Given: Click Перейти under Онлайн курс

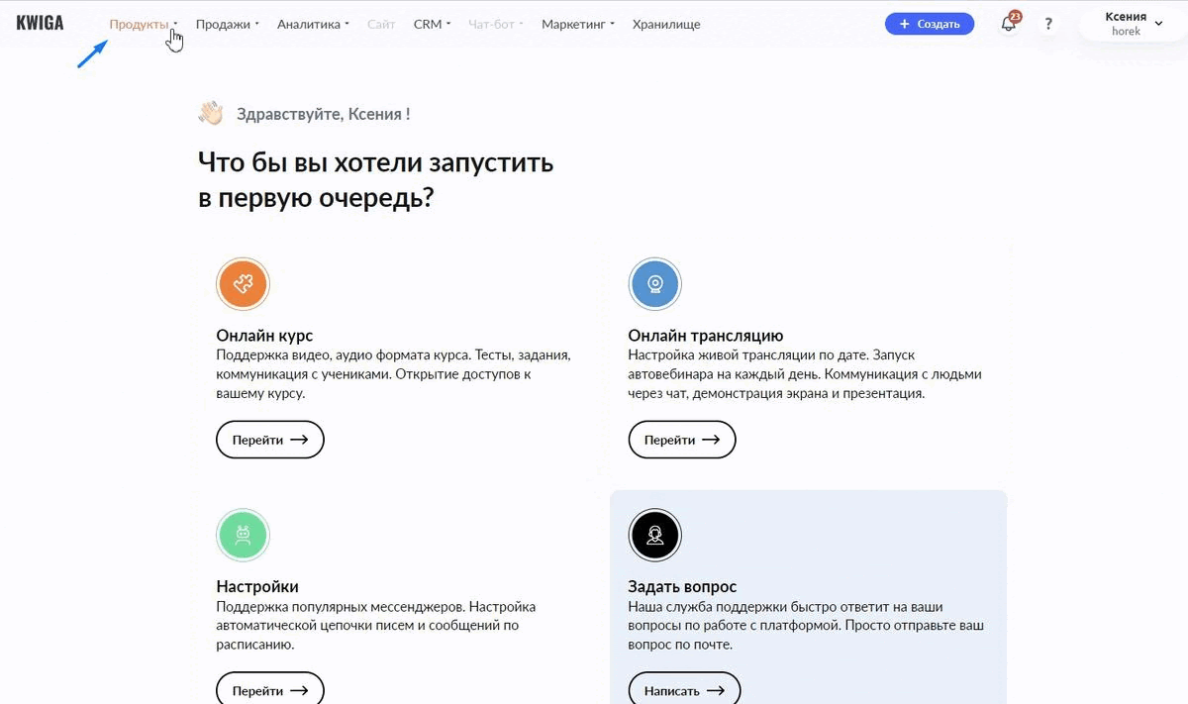Looking at the screenshot, I should (270, 440).
